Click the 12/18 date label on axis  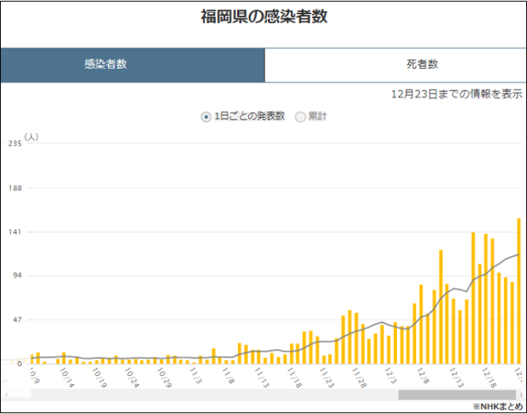coord(489,378)
